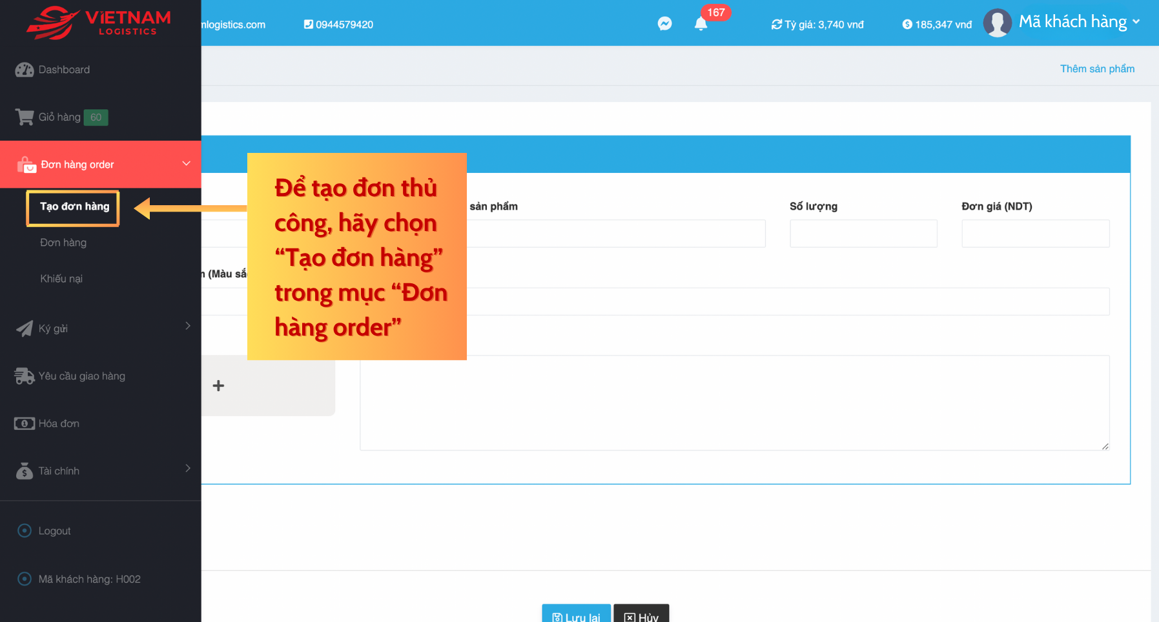
Task: Open notifications bell with 167 badge
Action: coord(701,24)
